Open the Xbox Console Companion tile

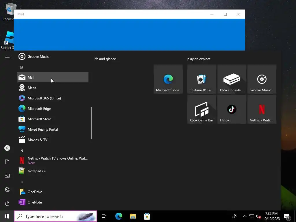coord(232,79)
